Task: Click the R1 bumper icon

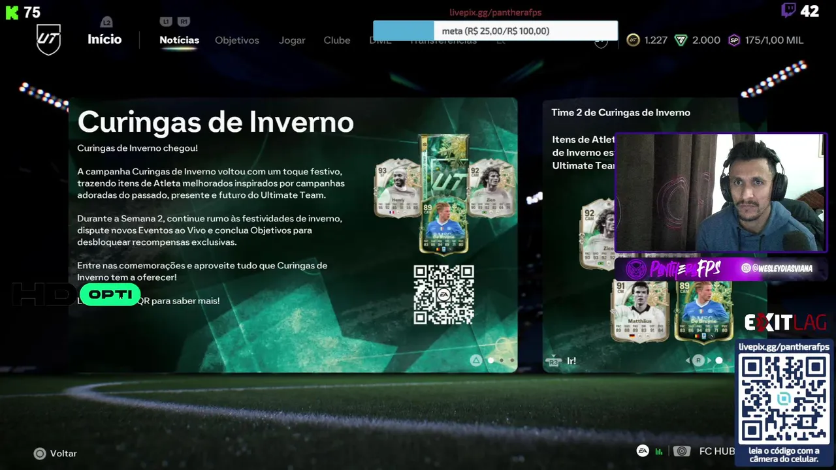Action: click(184, 22)
